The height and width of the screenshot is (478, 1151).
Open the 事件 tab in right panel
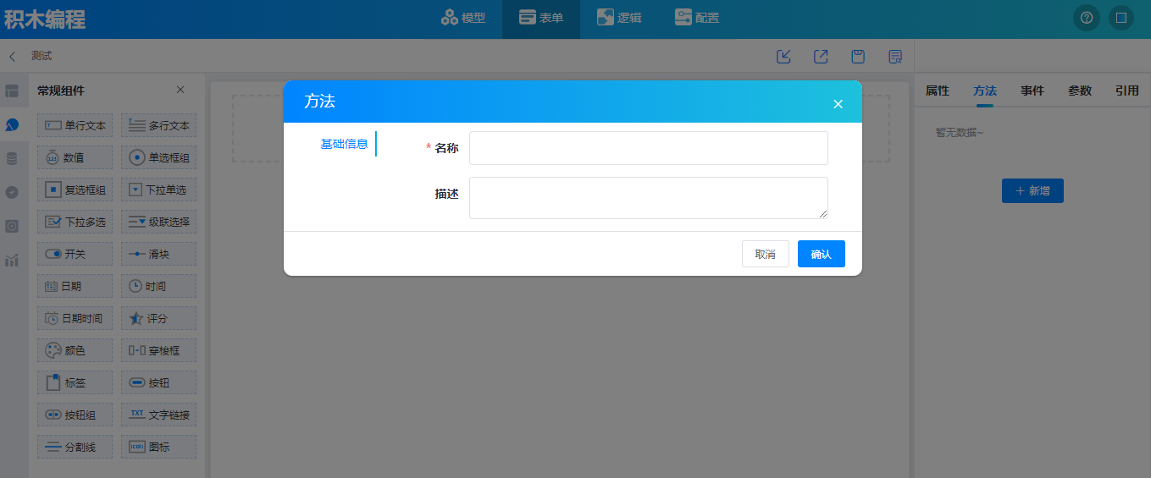pos(1032,91)
